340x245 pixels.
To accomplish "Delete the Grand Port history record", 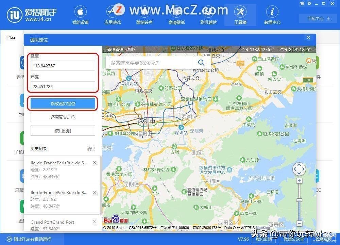I will pyautogui.click(x=95, y=222).
